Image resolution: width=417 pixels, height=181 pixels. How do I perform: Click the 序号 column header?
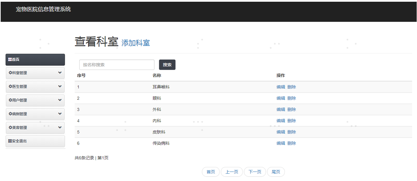click(x=81, y=76)
